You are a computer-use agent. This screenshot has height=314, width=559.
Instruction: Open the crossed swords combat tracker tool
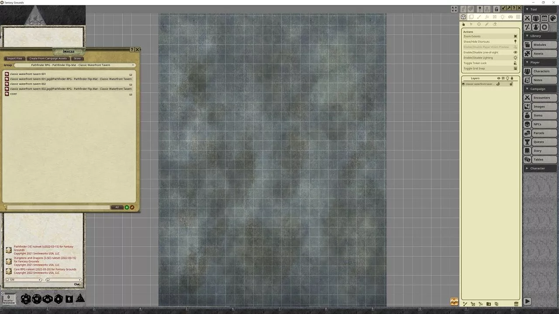point(527,18)
